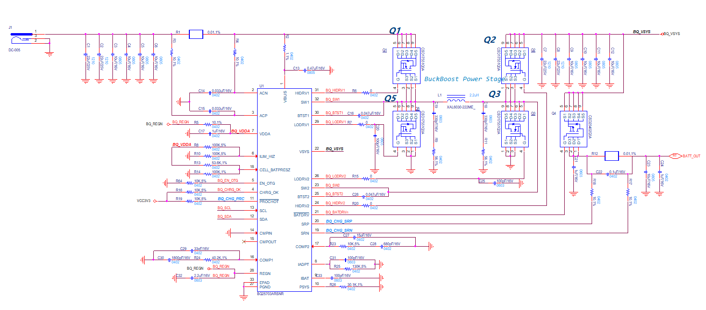Click the 'BATDRV' pin name

click(302, 215)
